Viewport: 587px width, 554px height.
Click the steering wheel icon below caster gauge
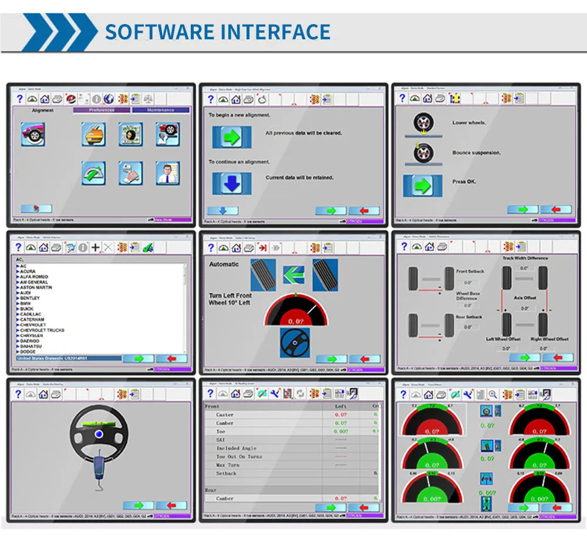pyautogui.click(x=295, y=343)
